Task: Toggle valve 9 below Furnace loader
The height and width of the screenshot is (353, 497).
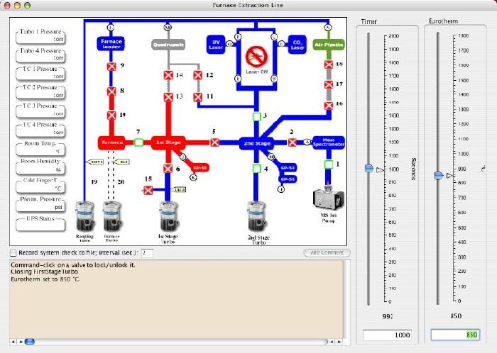Action: tap(111, 67)
